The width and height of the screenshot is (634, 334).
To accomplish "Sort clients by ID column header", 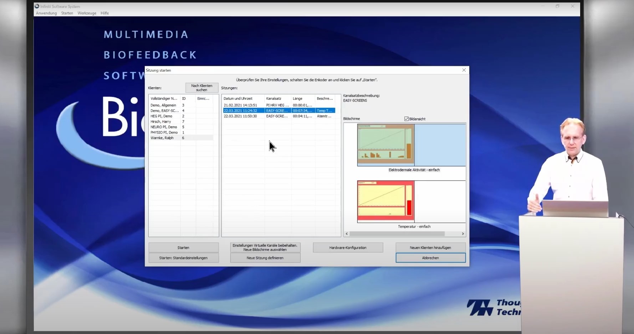I will (188, 99).
